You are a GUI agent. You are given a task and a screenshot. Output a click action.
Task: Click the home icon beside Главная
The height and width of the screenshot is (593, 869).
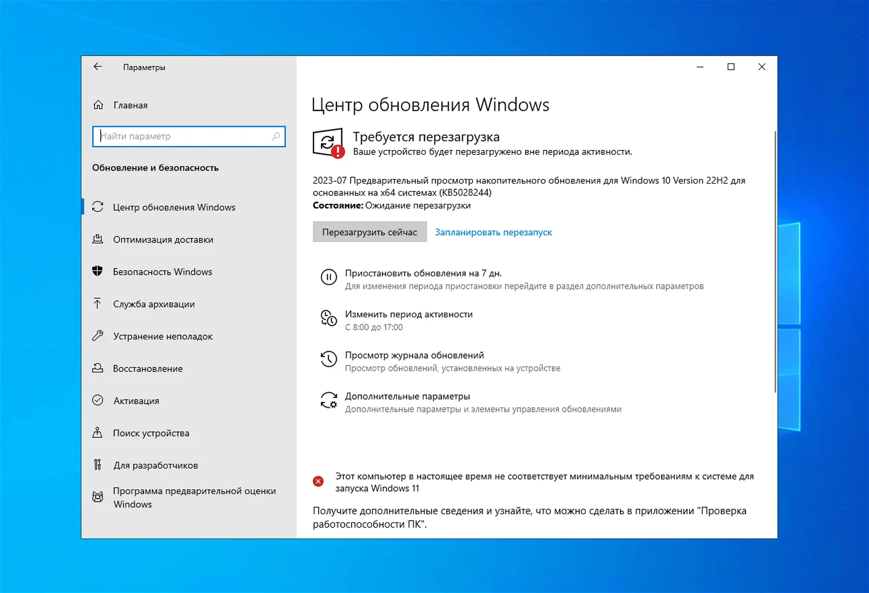[98, 105]
